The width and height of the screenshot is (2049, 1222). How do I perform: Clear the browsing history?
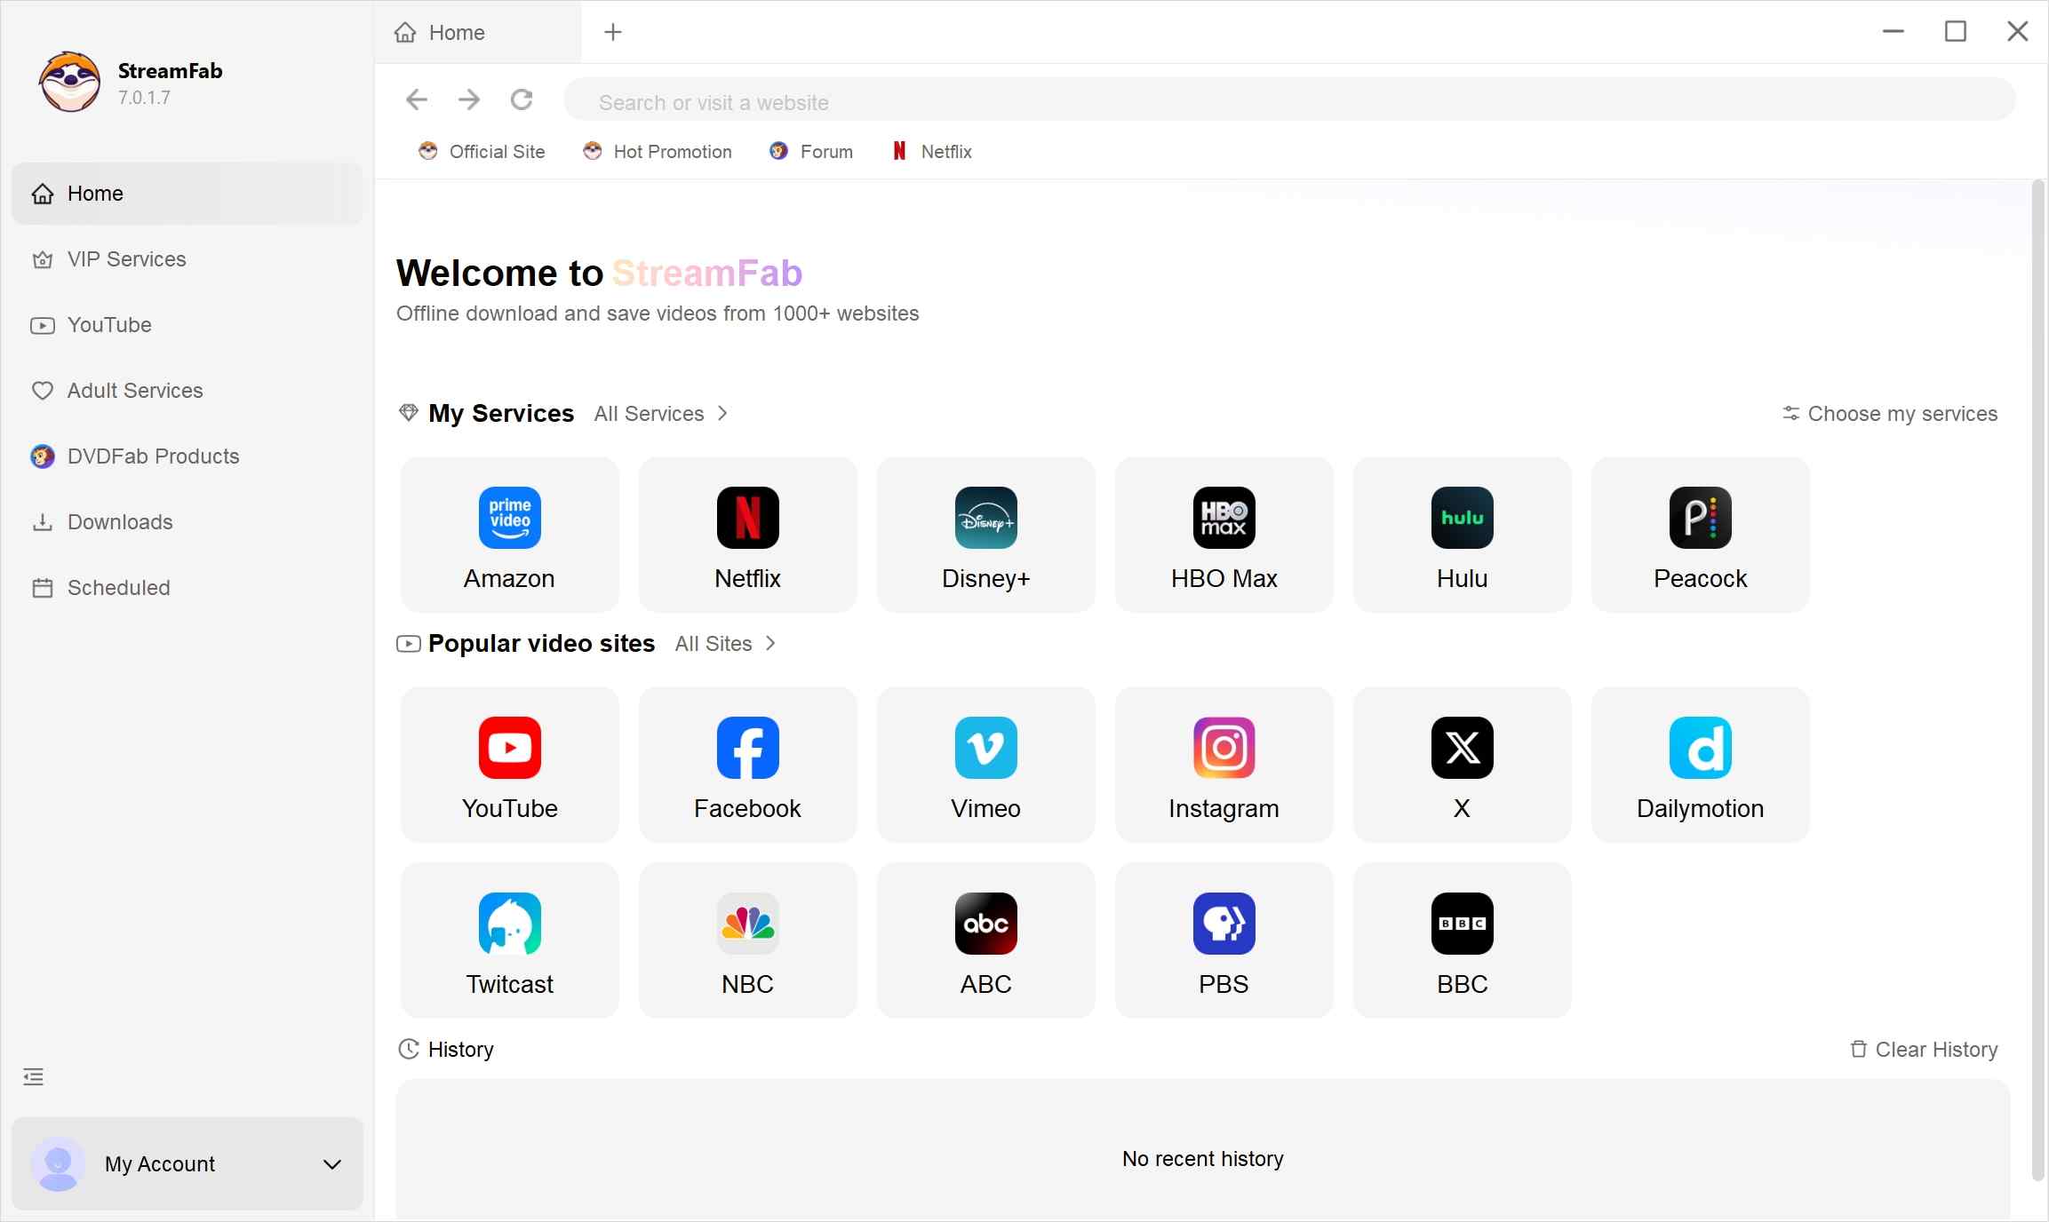click(1923, 1049)
